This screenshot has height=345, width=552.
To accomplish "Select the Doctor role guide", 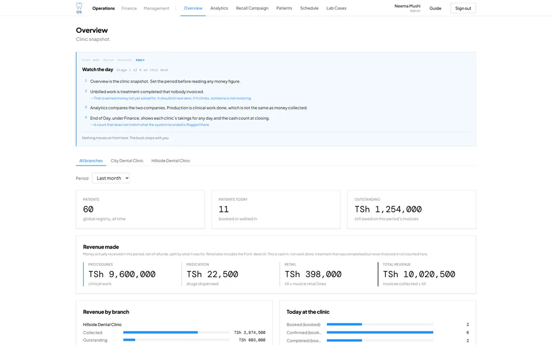I will (108, 60).
